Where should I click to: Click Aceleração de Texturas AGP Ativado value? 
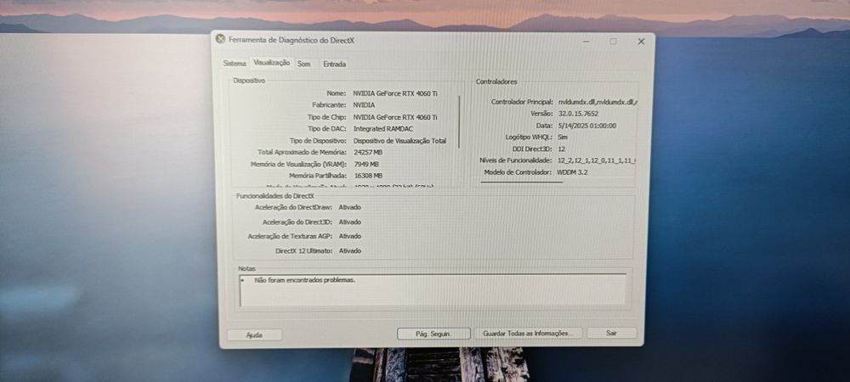[349, 237]
